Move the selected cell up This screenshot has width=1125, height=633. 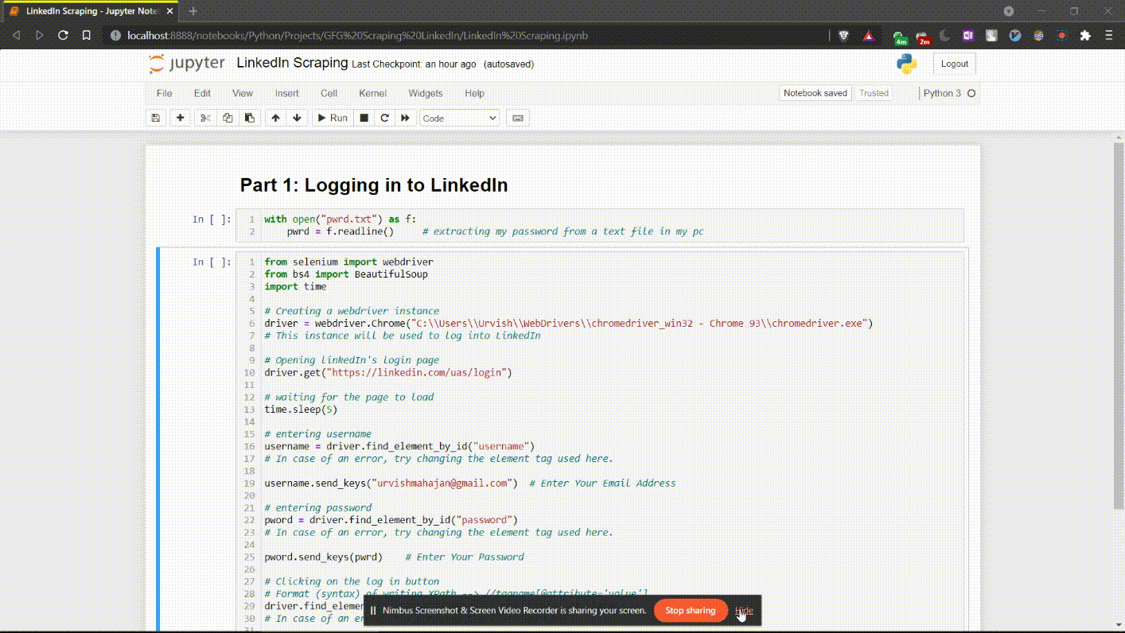275,118
